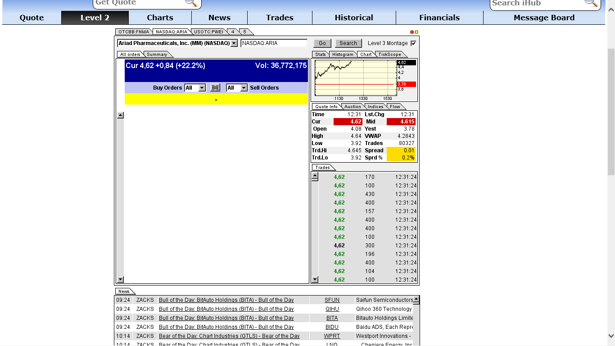Open the TickScope tab
Viewport: 615px width, 346px height.
(389, 54)
